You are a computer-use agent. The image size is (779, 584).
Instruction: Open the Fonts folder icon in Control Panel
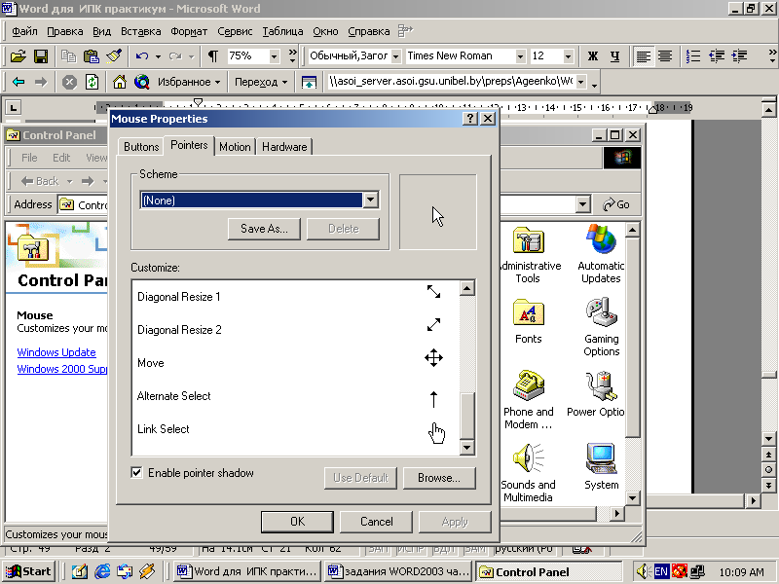click(x=528, y=322)
